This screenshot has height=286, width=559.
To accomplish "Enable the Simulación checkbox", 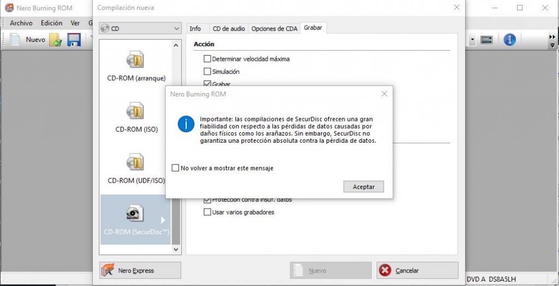I will 207,71.
